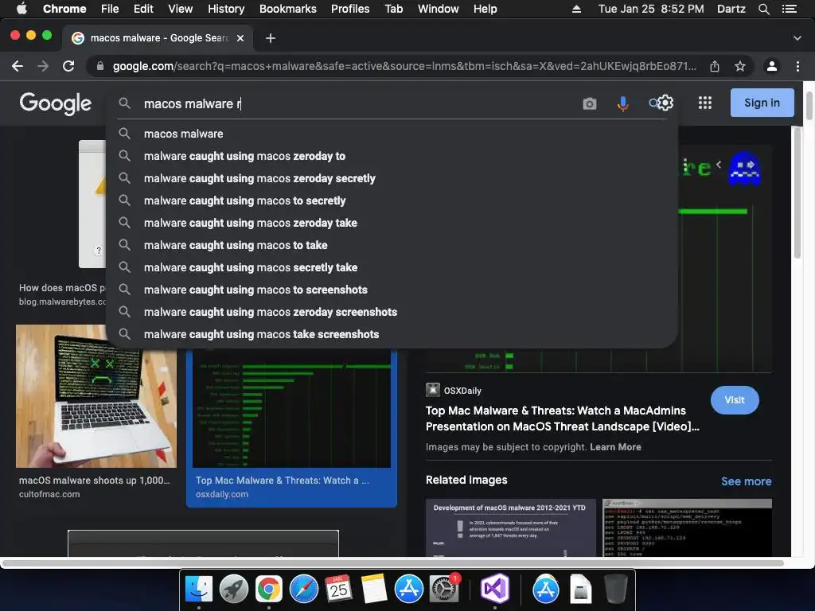Open Notes from the Dock
This screenshot has height=611, width=815.
click(374, 589)
